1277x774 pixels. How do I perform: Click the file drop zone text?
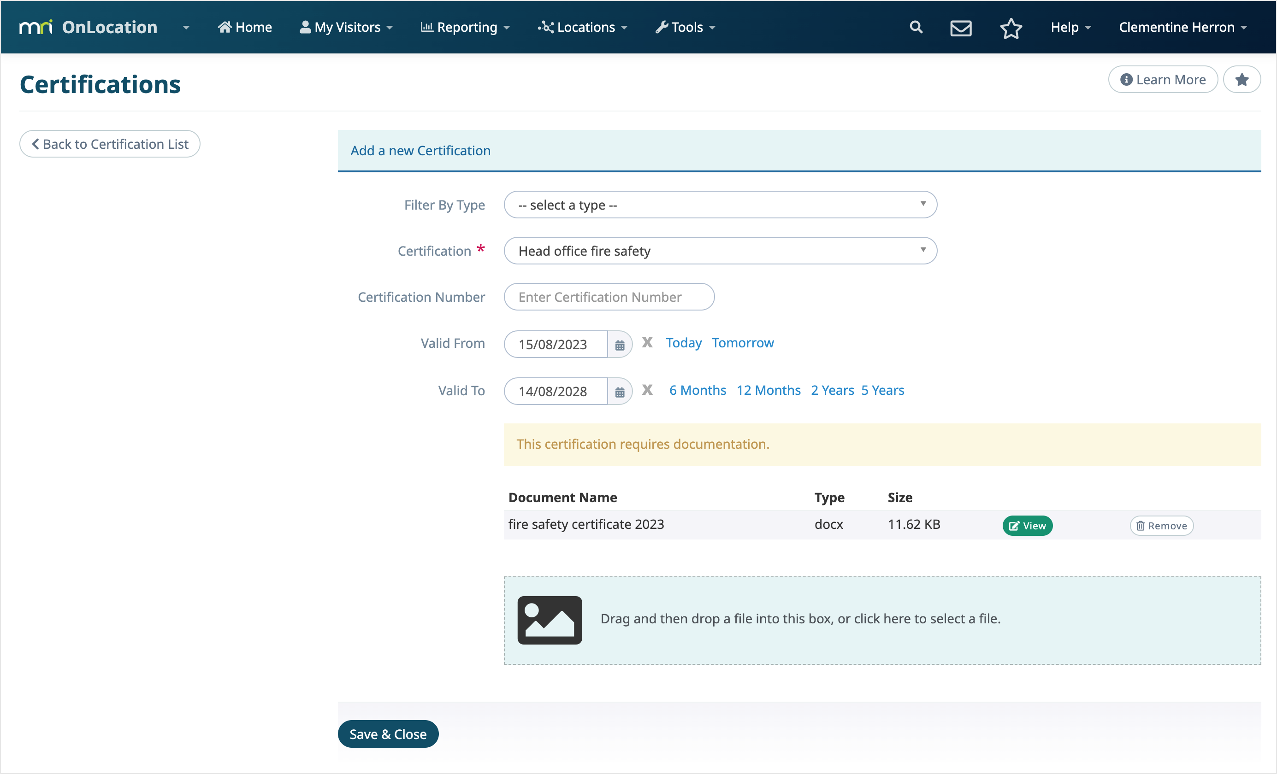(800, 619)
